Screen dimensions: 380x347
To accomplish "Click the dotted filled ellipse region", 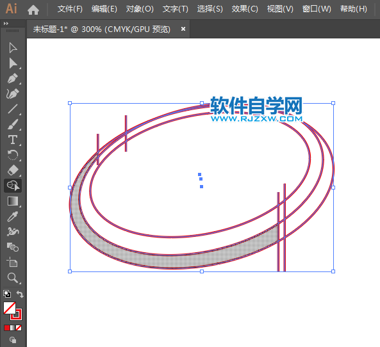I will (x=170, y=261).
